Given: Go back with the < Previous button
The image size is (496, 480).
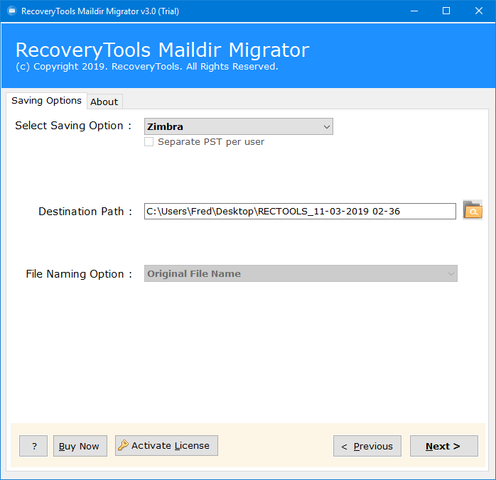Looking at the screenshot, I should pos(367,446).
